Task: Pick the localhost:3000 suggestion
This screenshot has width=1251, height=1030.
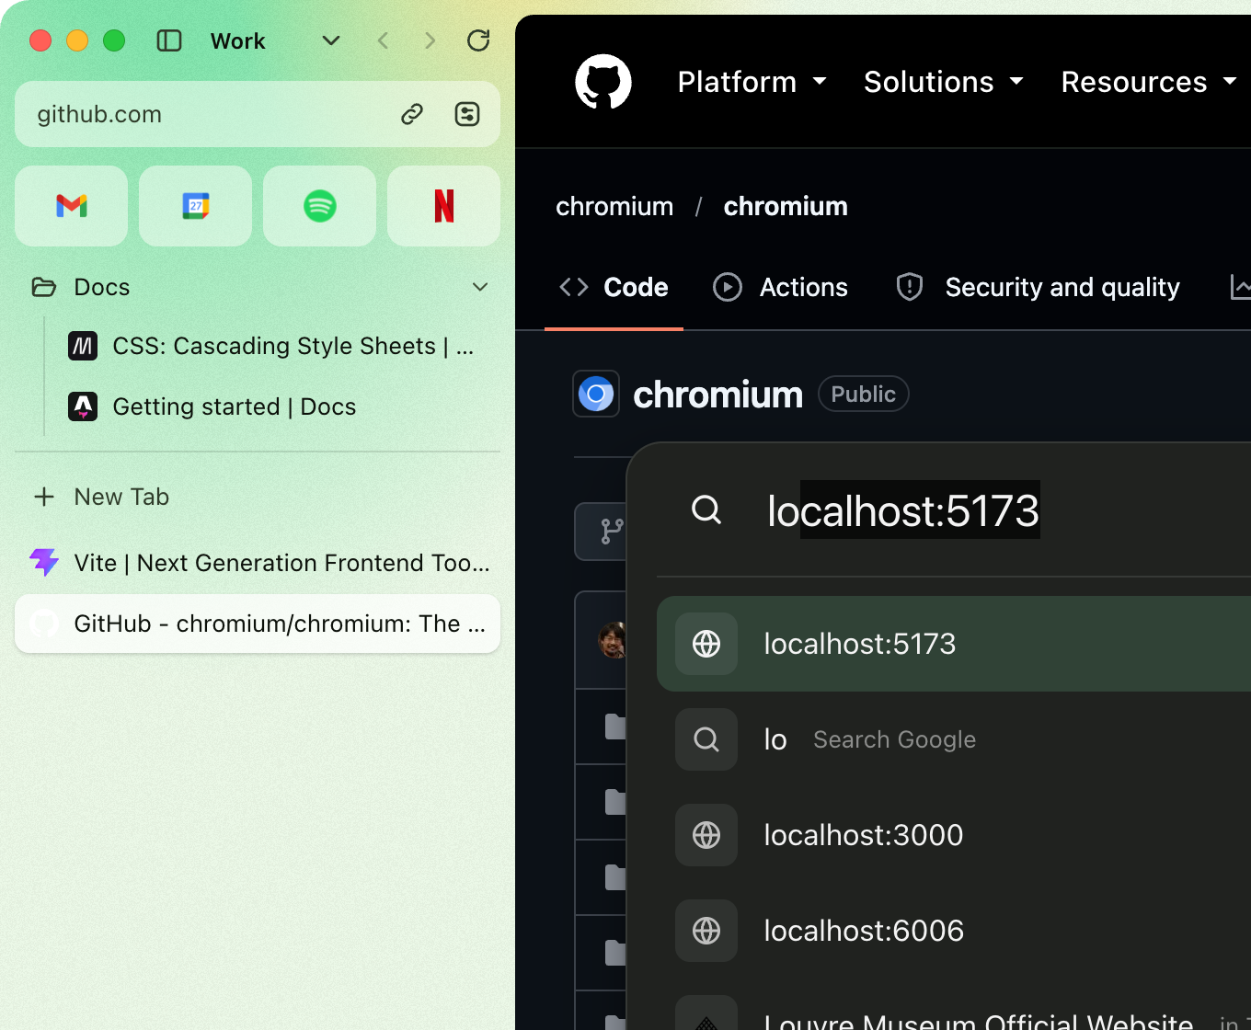Action: point(954,835)
